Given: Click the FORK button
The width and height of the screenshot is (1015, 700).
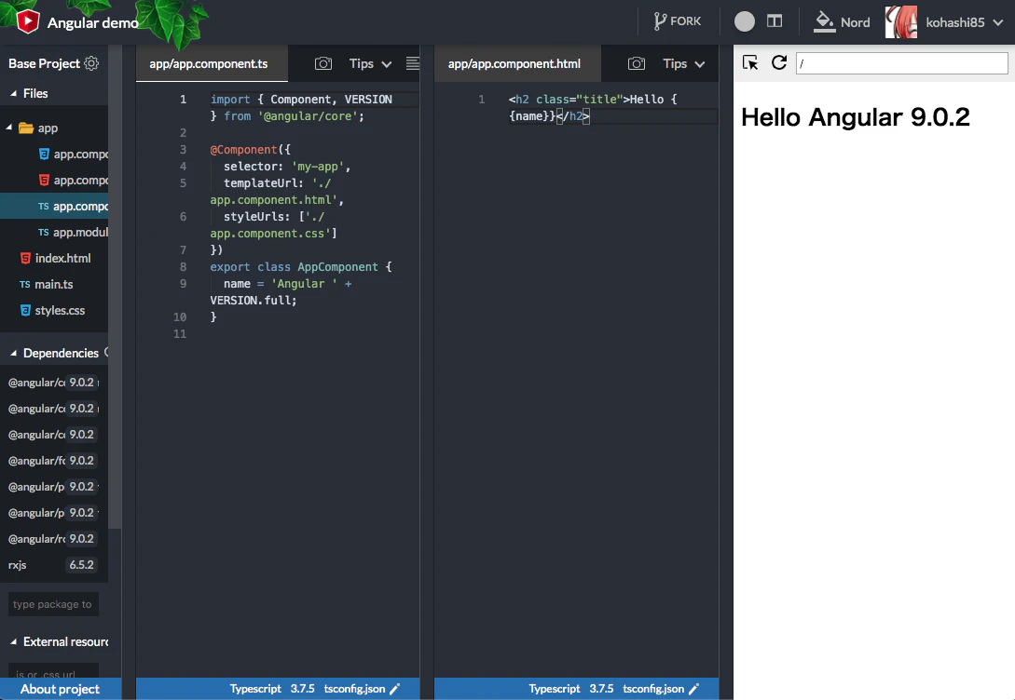Looking at the screenshot, I should (678, 22).
